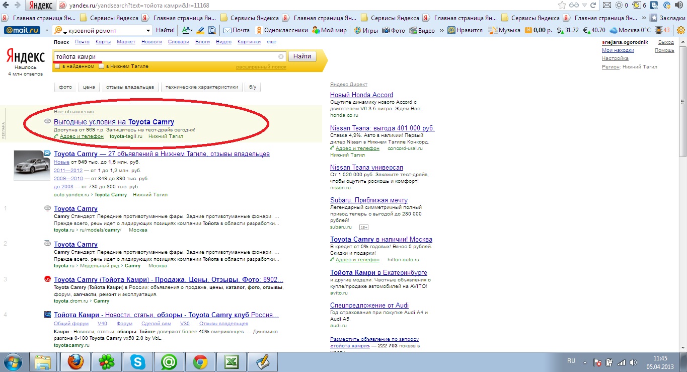Bookmark the page with the address bar star
687x372 pixels.
click(x=562, y=6)
